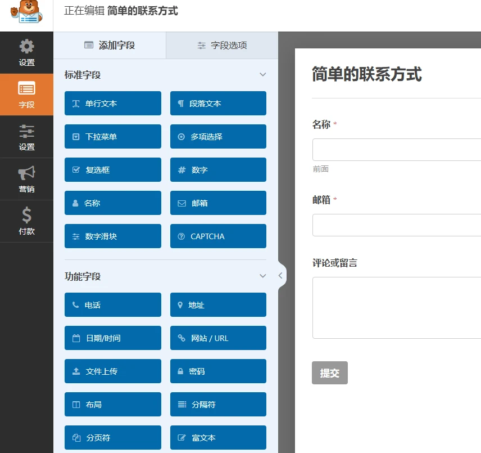
Task: Switch to the 字段选项 tab
Action: (x=222, y=45)
